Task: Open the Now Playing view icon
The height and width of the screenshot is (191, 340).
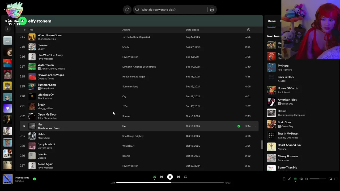Action: point(284,179)
